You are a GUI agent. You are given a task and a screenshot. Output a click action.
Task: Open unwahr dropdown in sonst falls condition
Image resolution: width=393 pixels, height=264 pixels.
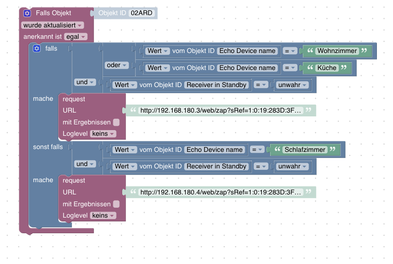coord(292,167)
